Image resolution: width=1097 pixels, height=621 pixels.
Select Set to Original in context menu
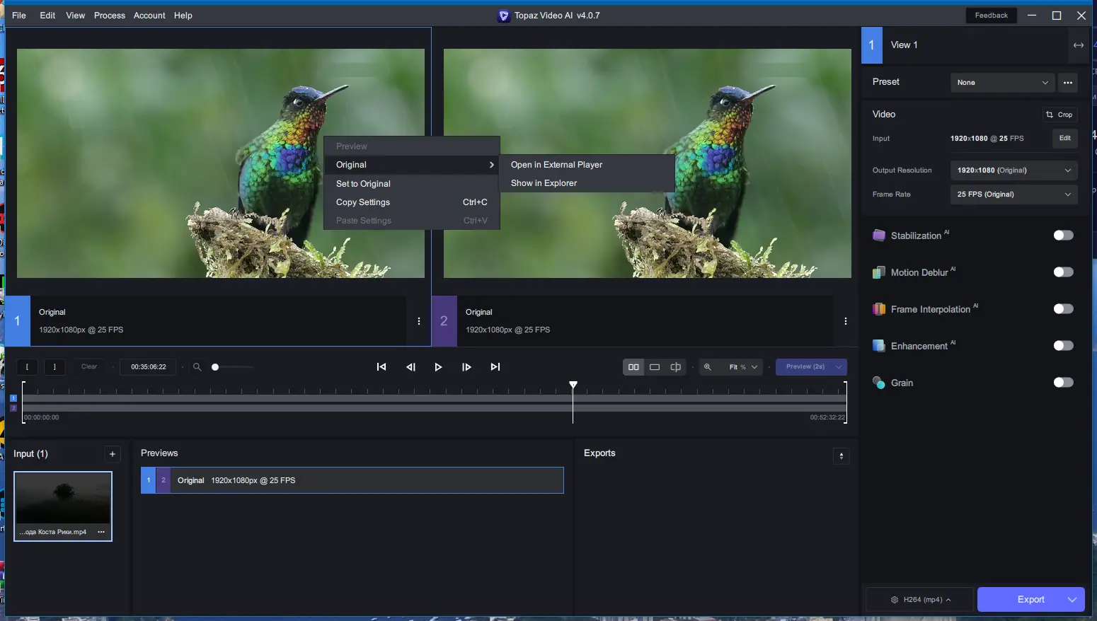pyautogui.click(x=412, y=184)
